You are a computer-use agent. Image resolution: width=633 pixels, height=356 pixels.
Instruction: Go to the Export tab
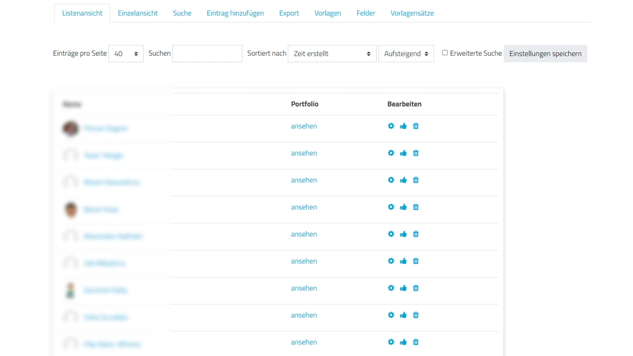point(289,13)
